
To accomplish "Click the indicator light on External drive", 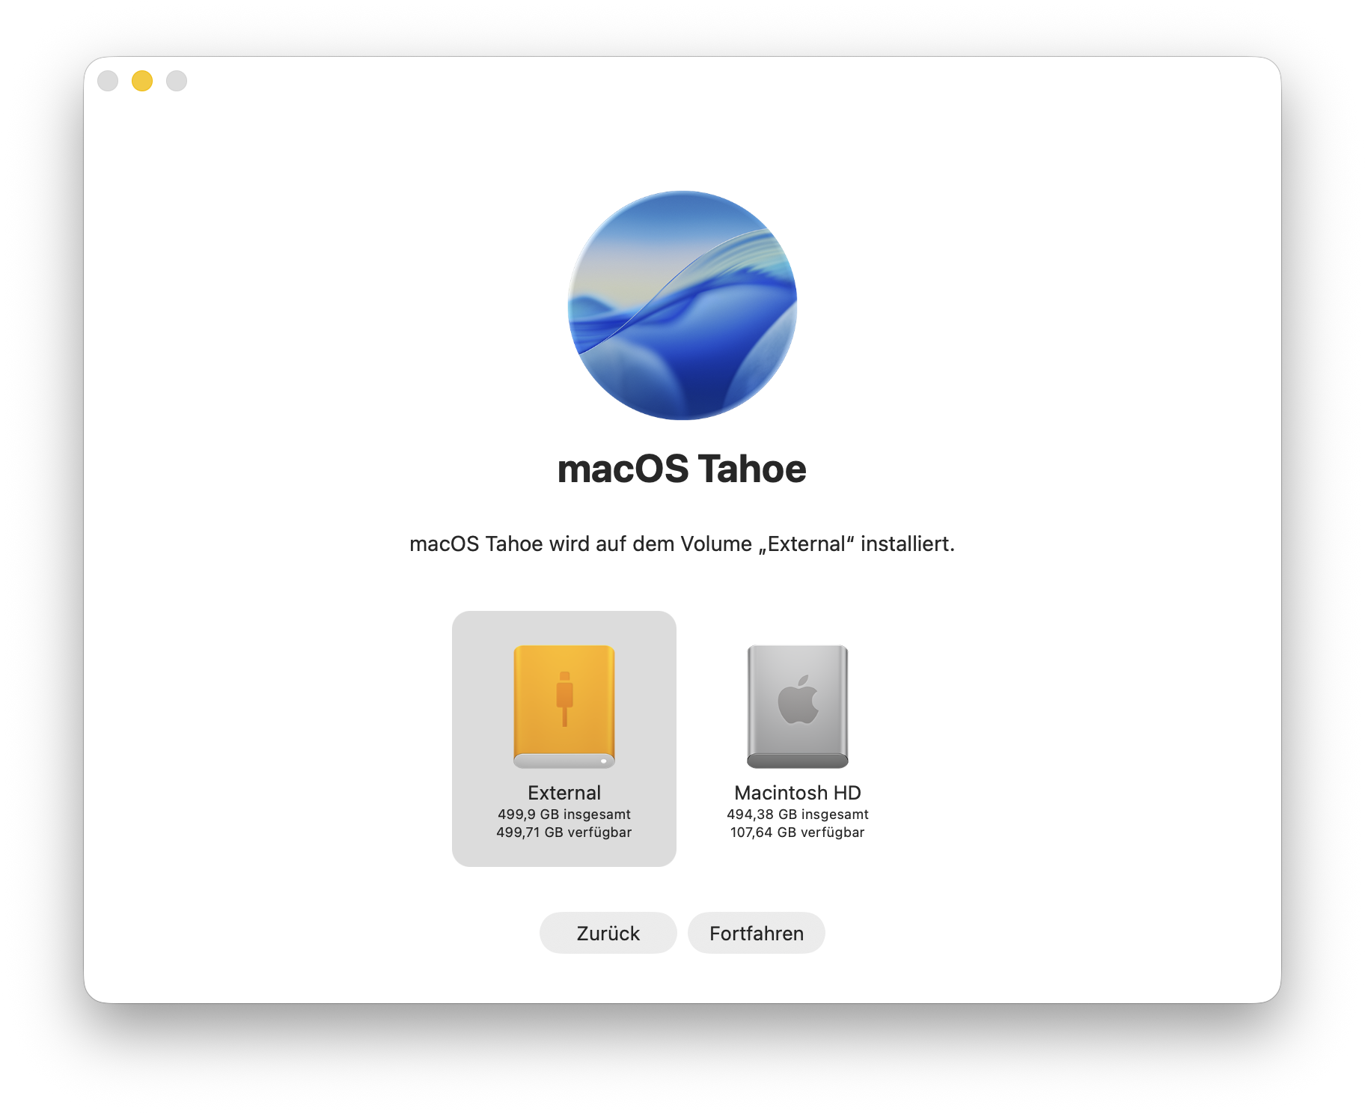I will pos(603,761).
